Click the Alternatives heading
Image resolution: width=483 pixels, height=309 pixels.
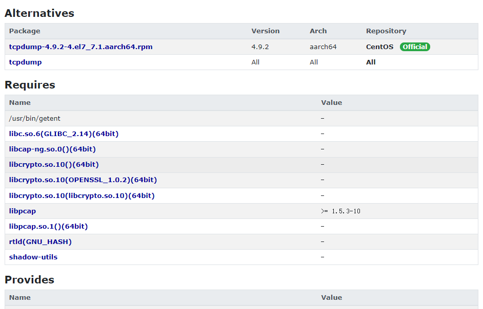[39, 13]
